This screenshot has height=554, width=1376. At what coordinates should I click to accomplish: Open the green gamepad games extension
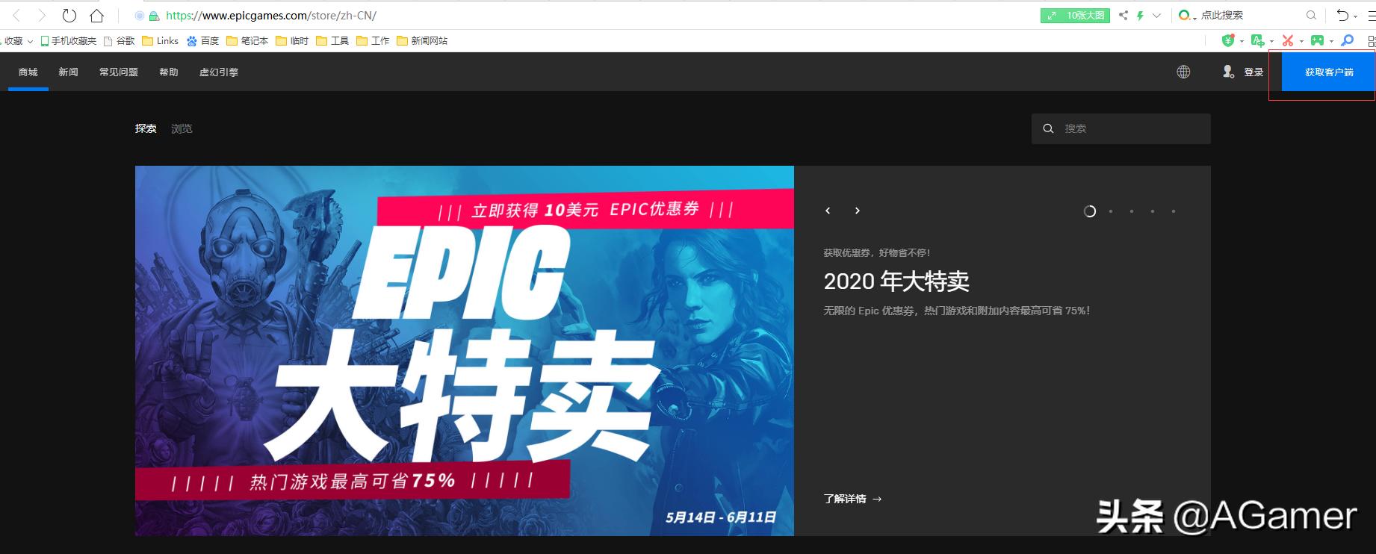1317,40
